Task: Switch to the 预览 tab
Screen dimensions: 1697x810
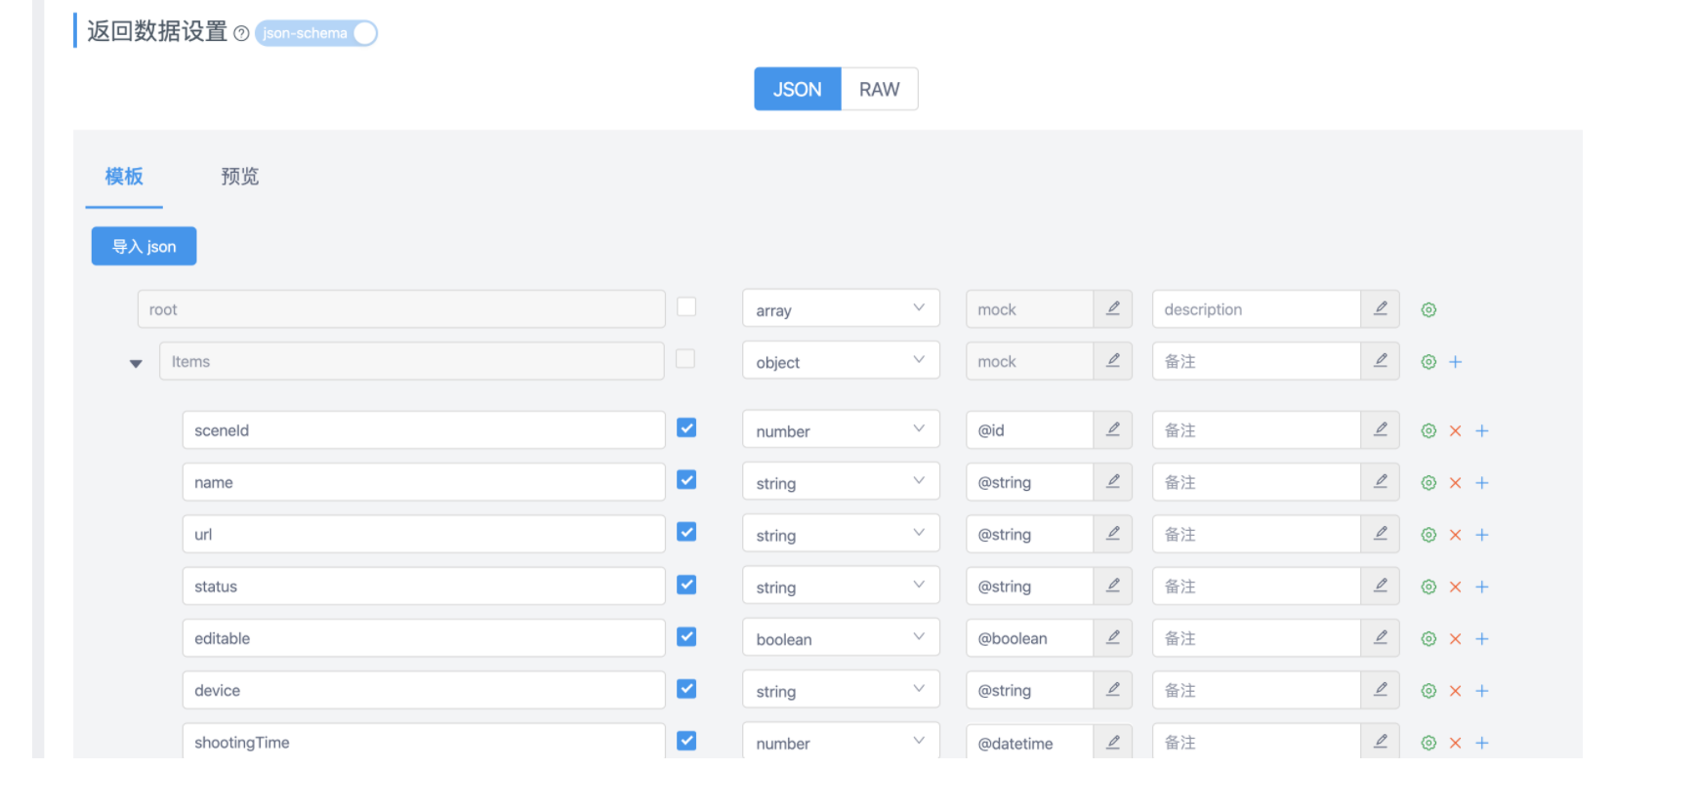Action: point(239,177)
